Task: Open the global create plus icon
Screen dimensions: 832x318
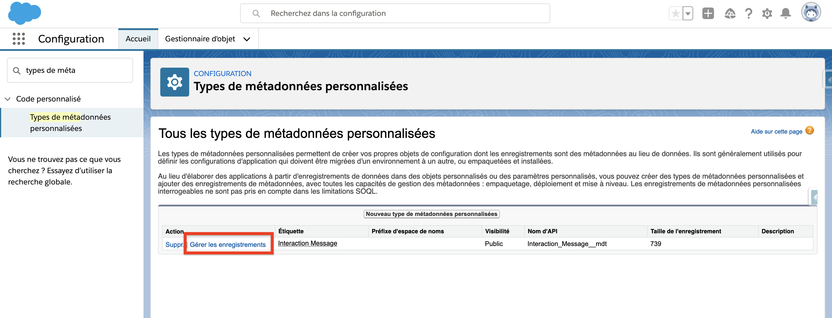Action: [x=707, y=13]
